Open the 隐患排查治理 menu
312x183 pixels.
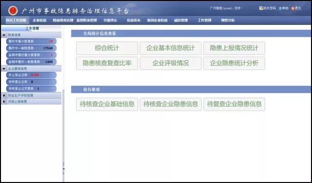(63, 21)
